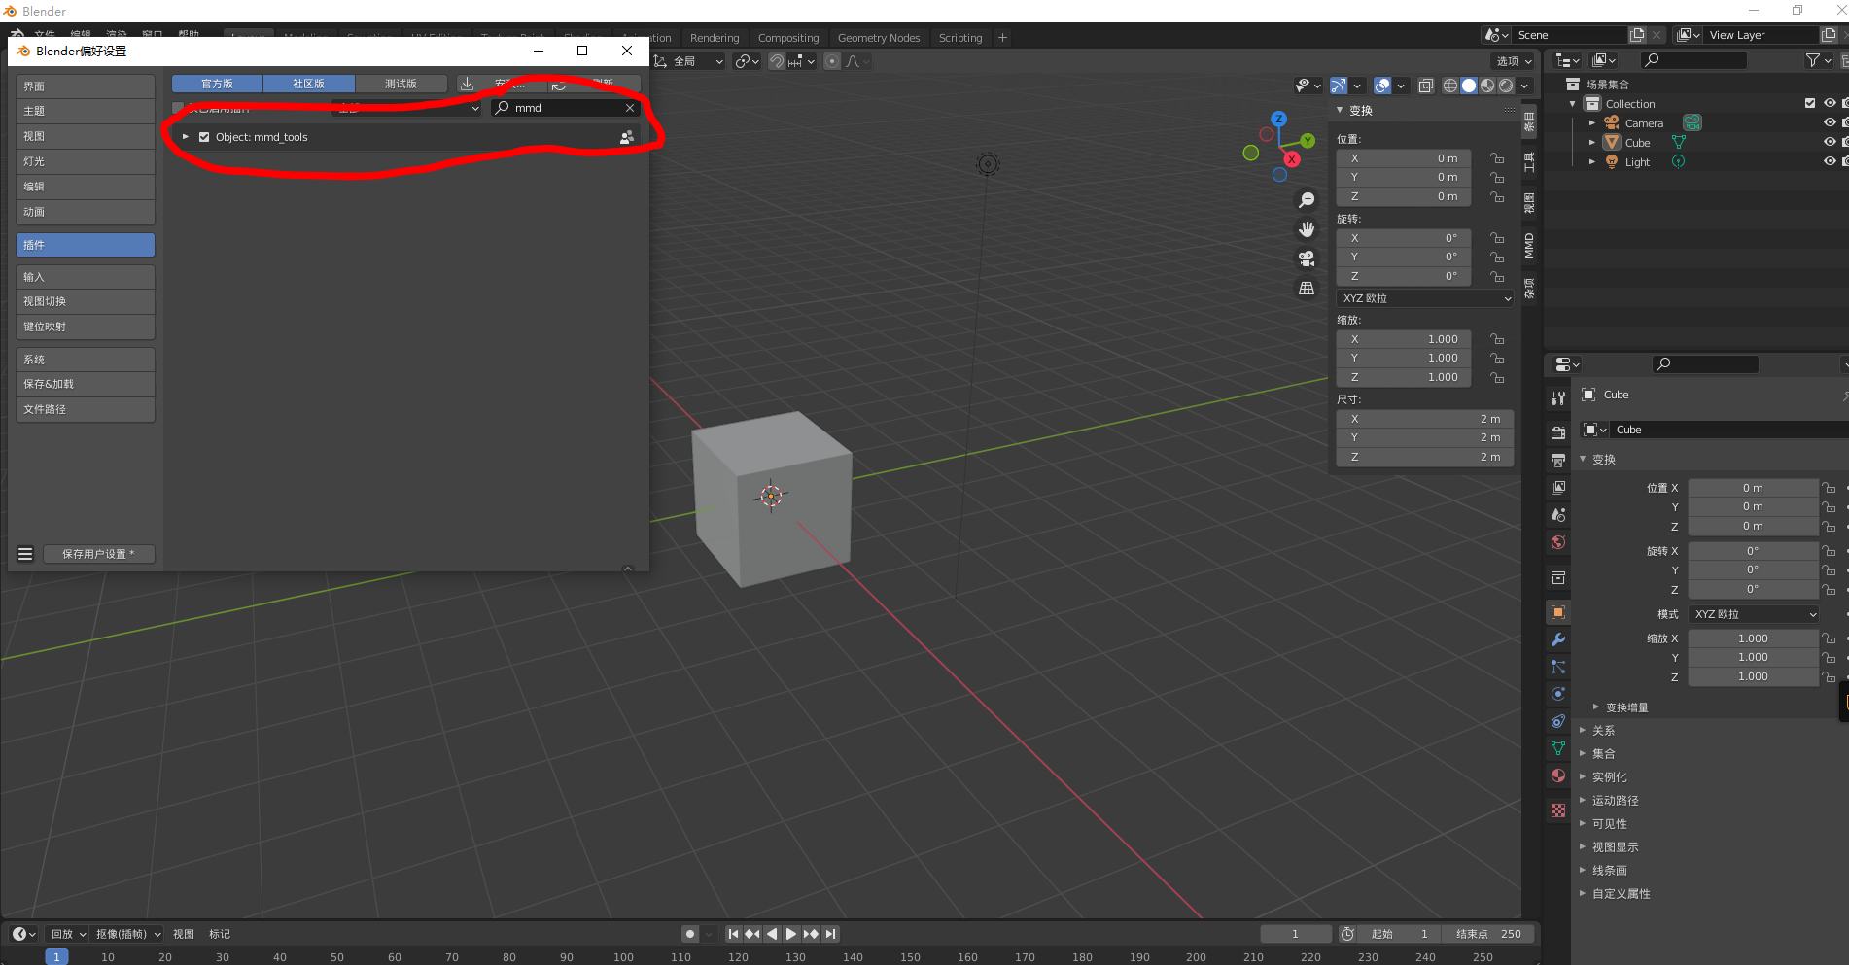Select material preview viewport shading

point(1487,86)
